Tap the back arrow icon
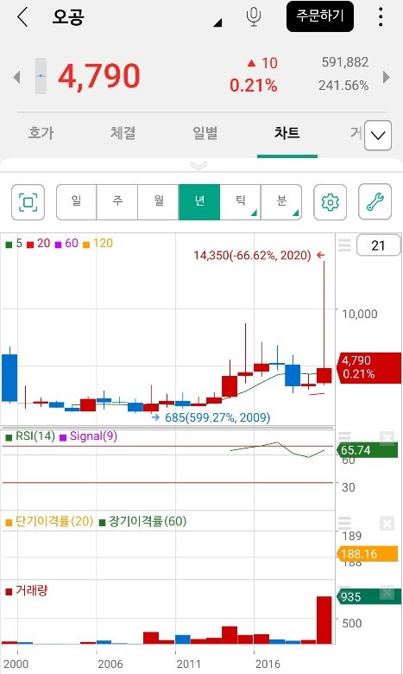The image size is (403, 674). tap(22, 17)
